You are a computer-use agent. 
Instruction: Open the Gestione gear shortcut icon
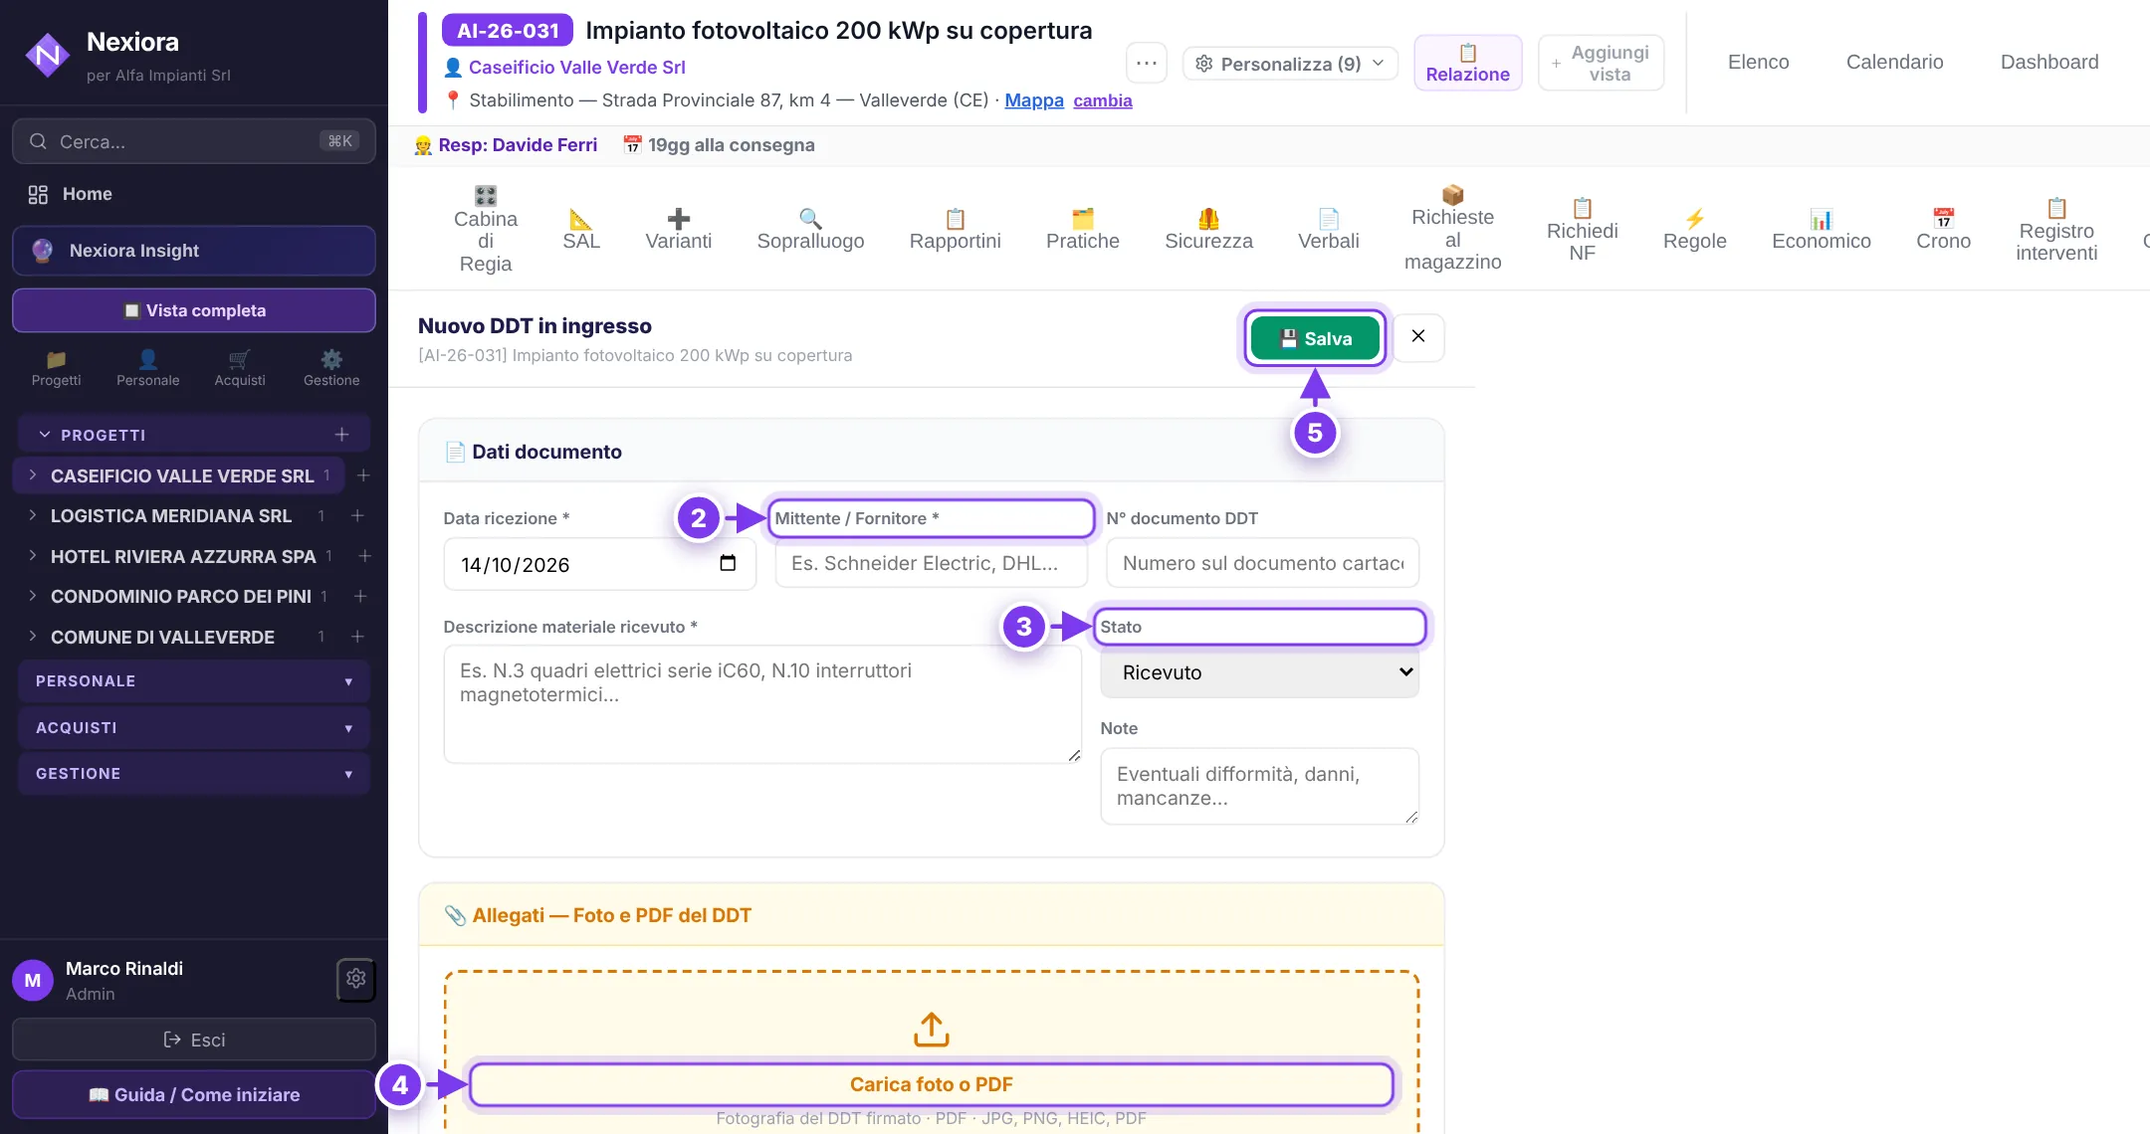331,368
